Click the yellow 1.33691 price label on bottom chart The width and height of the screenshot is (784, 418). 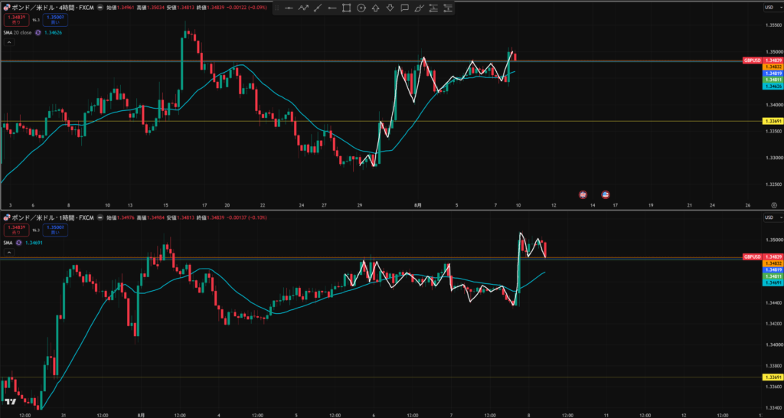click(x=772, y=377)
